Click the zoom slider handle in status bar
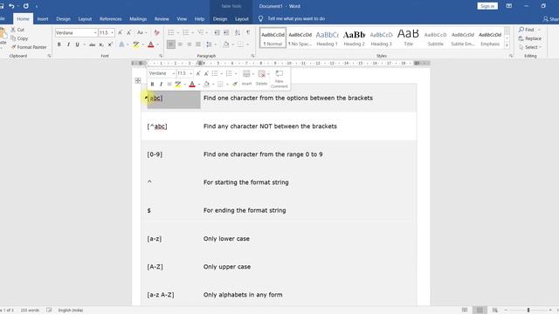 pos(528,311)
